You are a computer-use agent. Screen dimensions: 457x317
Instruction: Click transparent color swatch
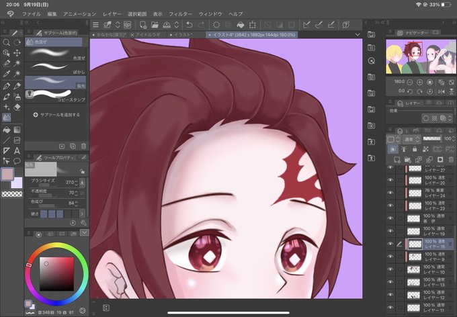12,194
